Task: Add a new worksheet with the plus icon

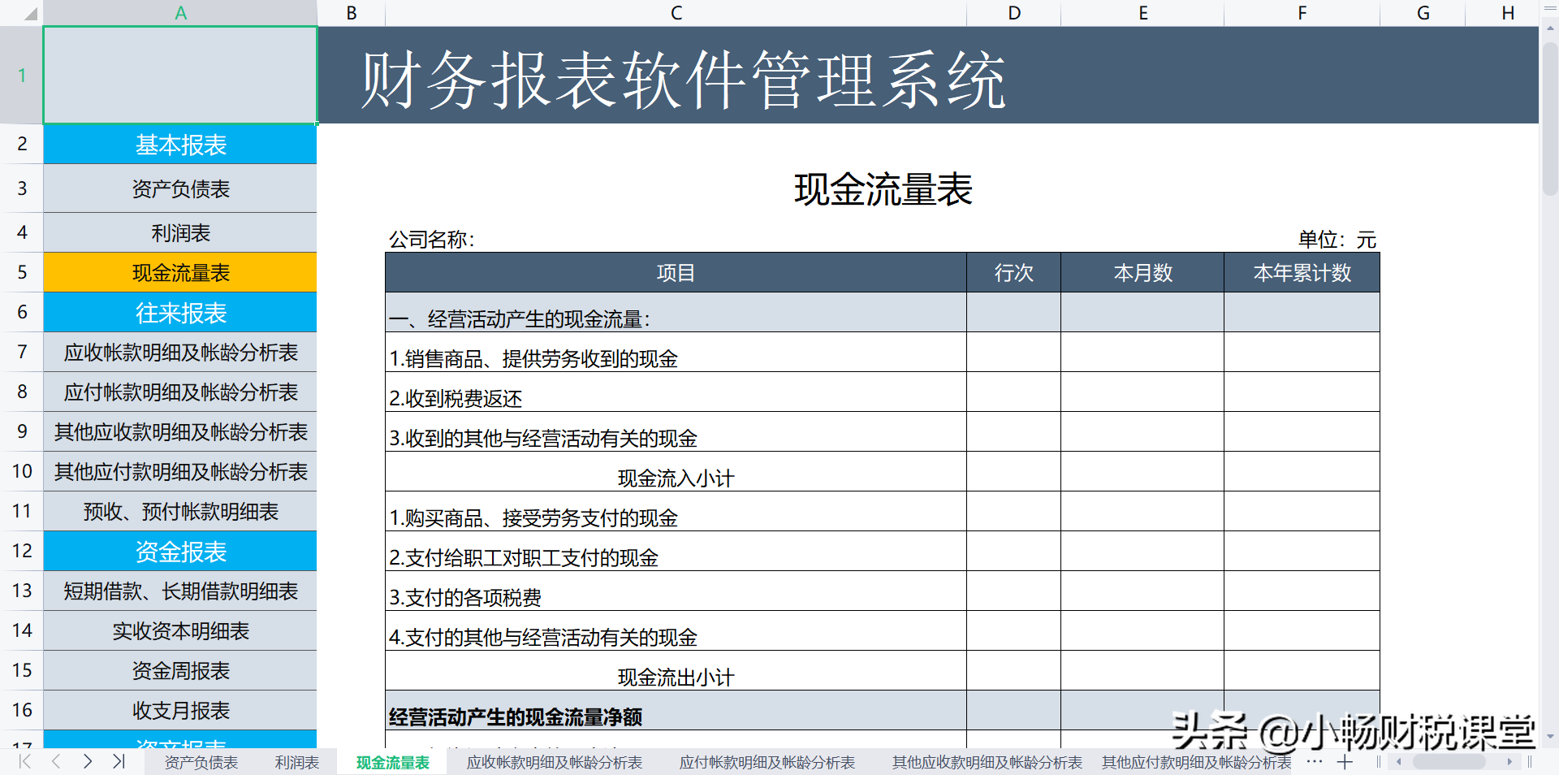Action: pyautogui.click(x=1345, y=762)
